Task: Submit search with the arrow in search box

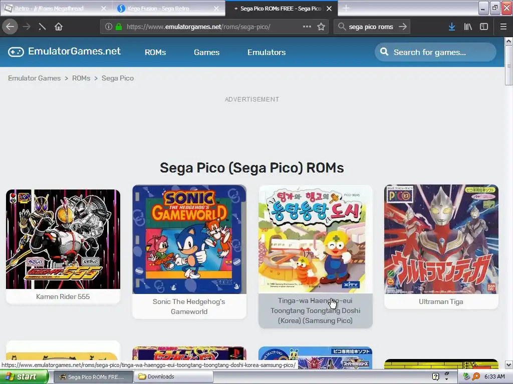Action: [403, 26]
